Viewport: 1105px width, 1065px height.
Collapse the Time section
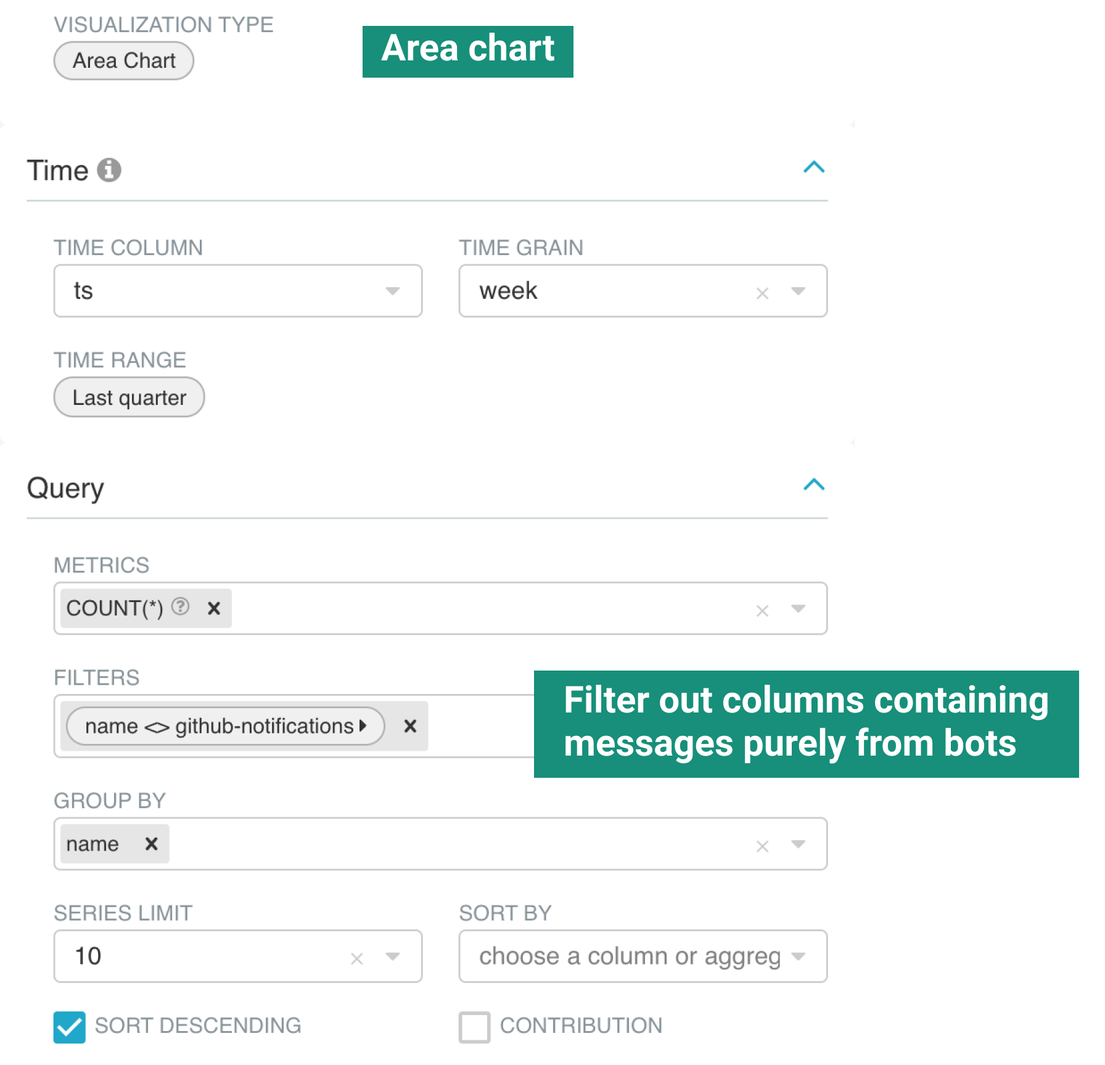tap(814, 167)
